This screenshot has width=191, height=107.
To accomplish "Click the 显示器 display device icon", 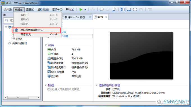I will point(49,76).
